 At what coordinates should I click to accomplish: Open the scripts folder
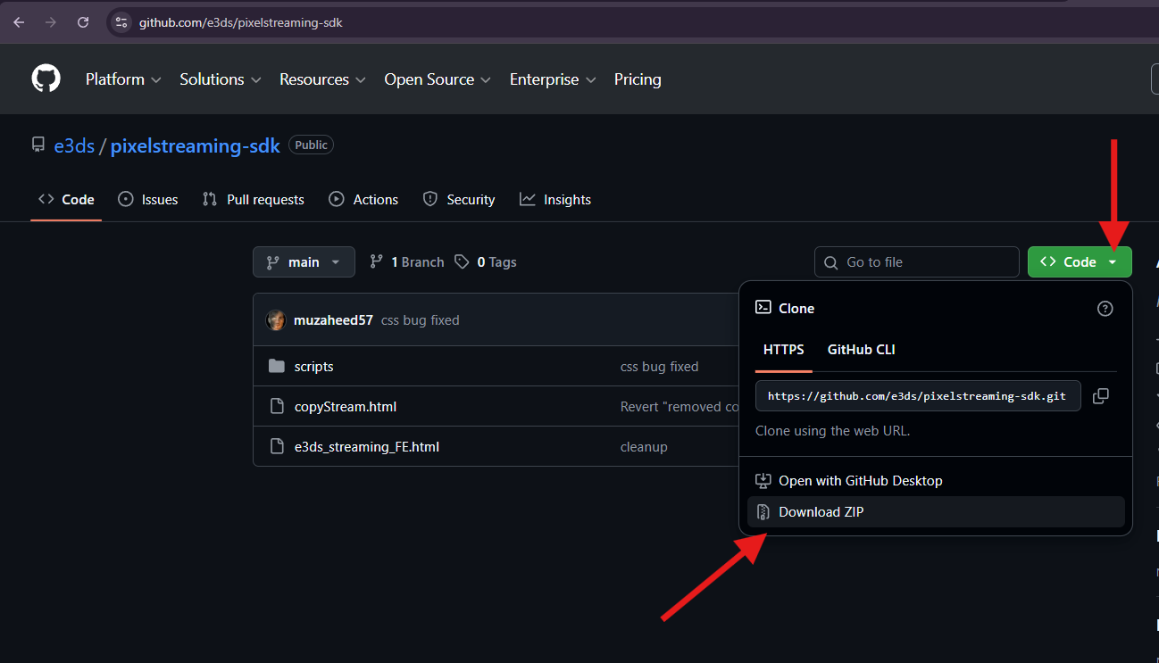[313, 367]
